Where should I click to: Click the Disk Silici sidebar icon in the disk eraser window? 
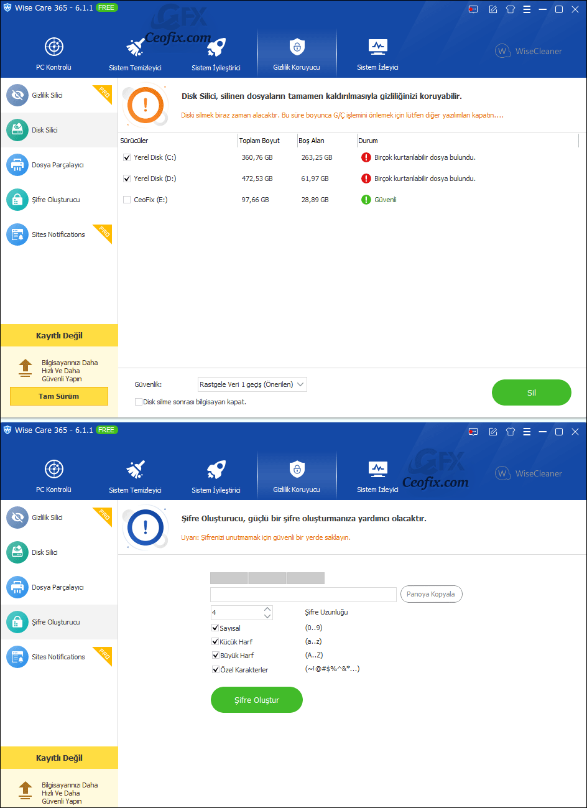pos(17,130)
